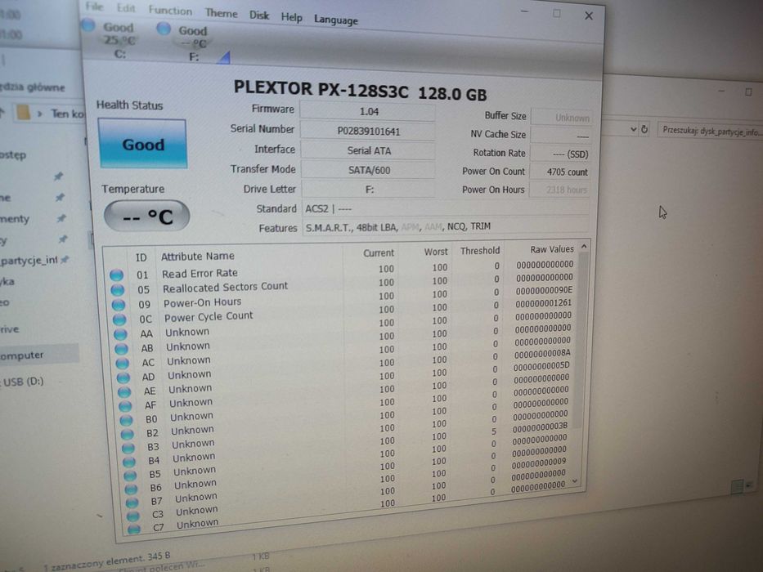The image size is (763, 572).
Task: Click the status circle for attribute B3
Action: coord(128,448)
